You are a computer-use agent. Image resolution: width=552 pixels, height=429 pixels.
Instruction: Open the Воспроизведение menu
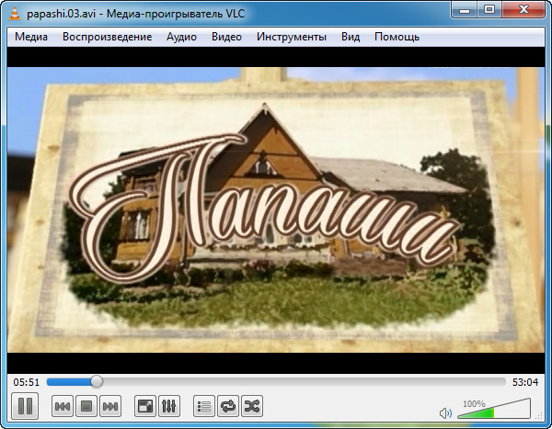[107, 37]
